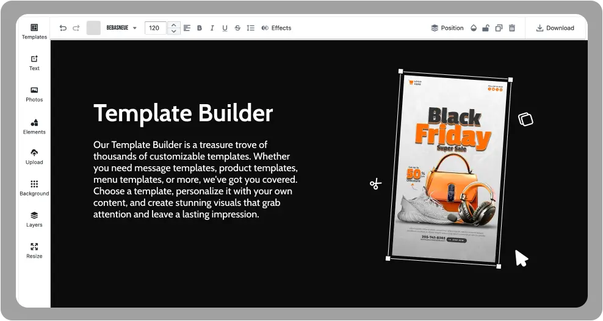603x321 pixels.
Task: Open the text alignment options
Action: tap(187, 28)
